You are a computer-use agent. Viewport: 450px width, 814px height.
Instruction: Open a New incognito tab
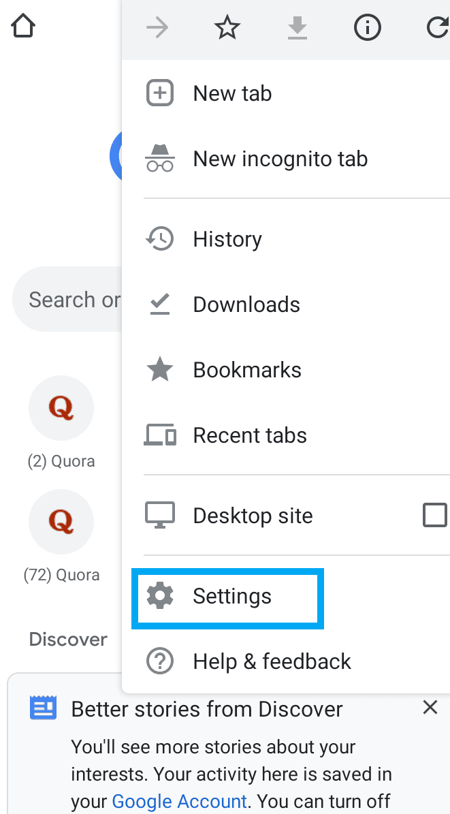tap(280, 159)
